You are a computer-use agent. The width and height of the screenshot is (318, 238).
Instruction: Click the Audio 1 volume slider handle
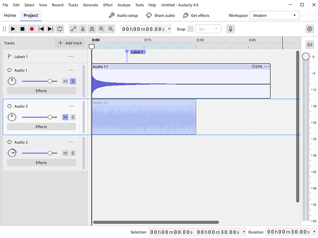click(x=50, y=81)
